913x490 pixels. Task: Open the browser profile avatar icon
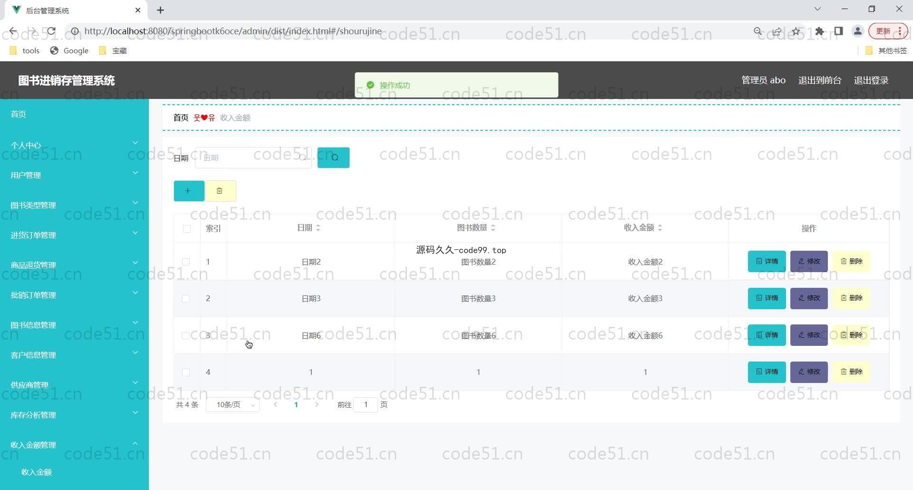click(x=858, y=31)
